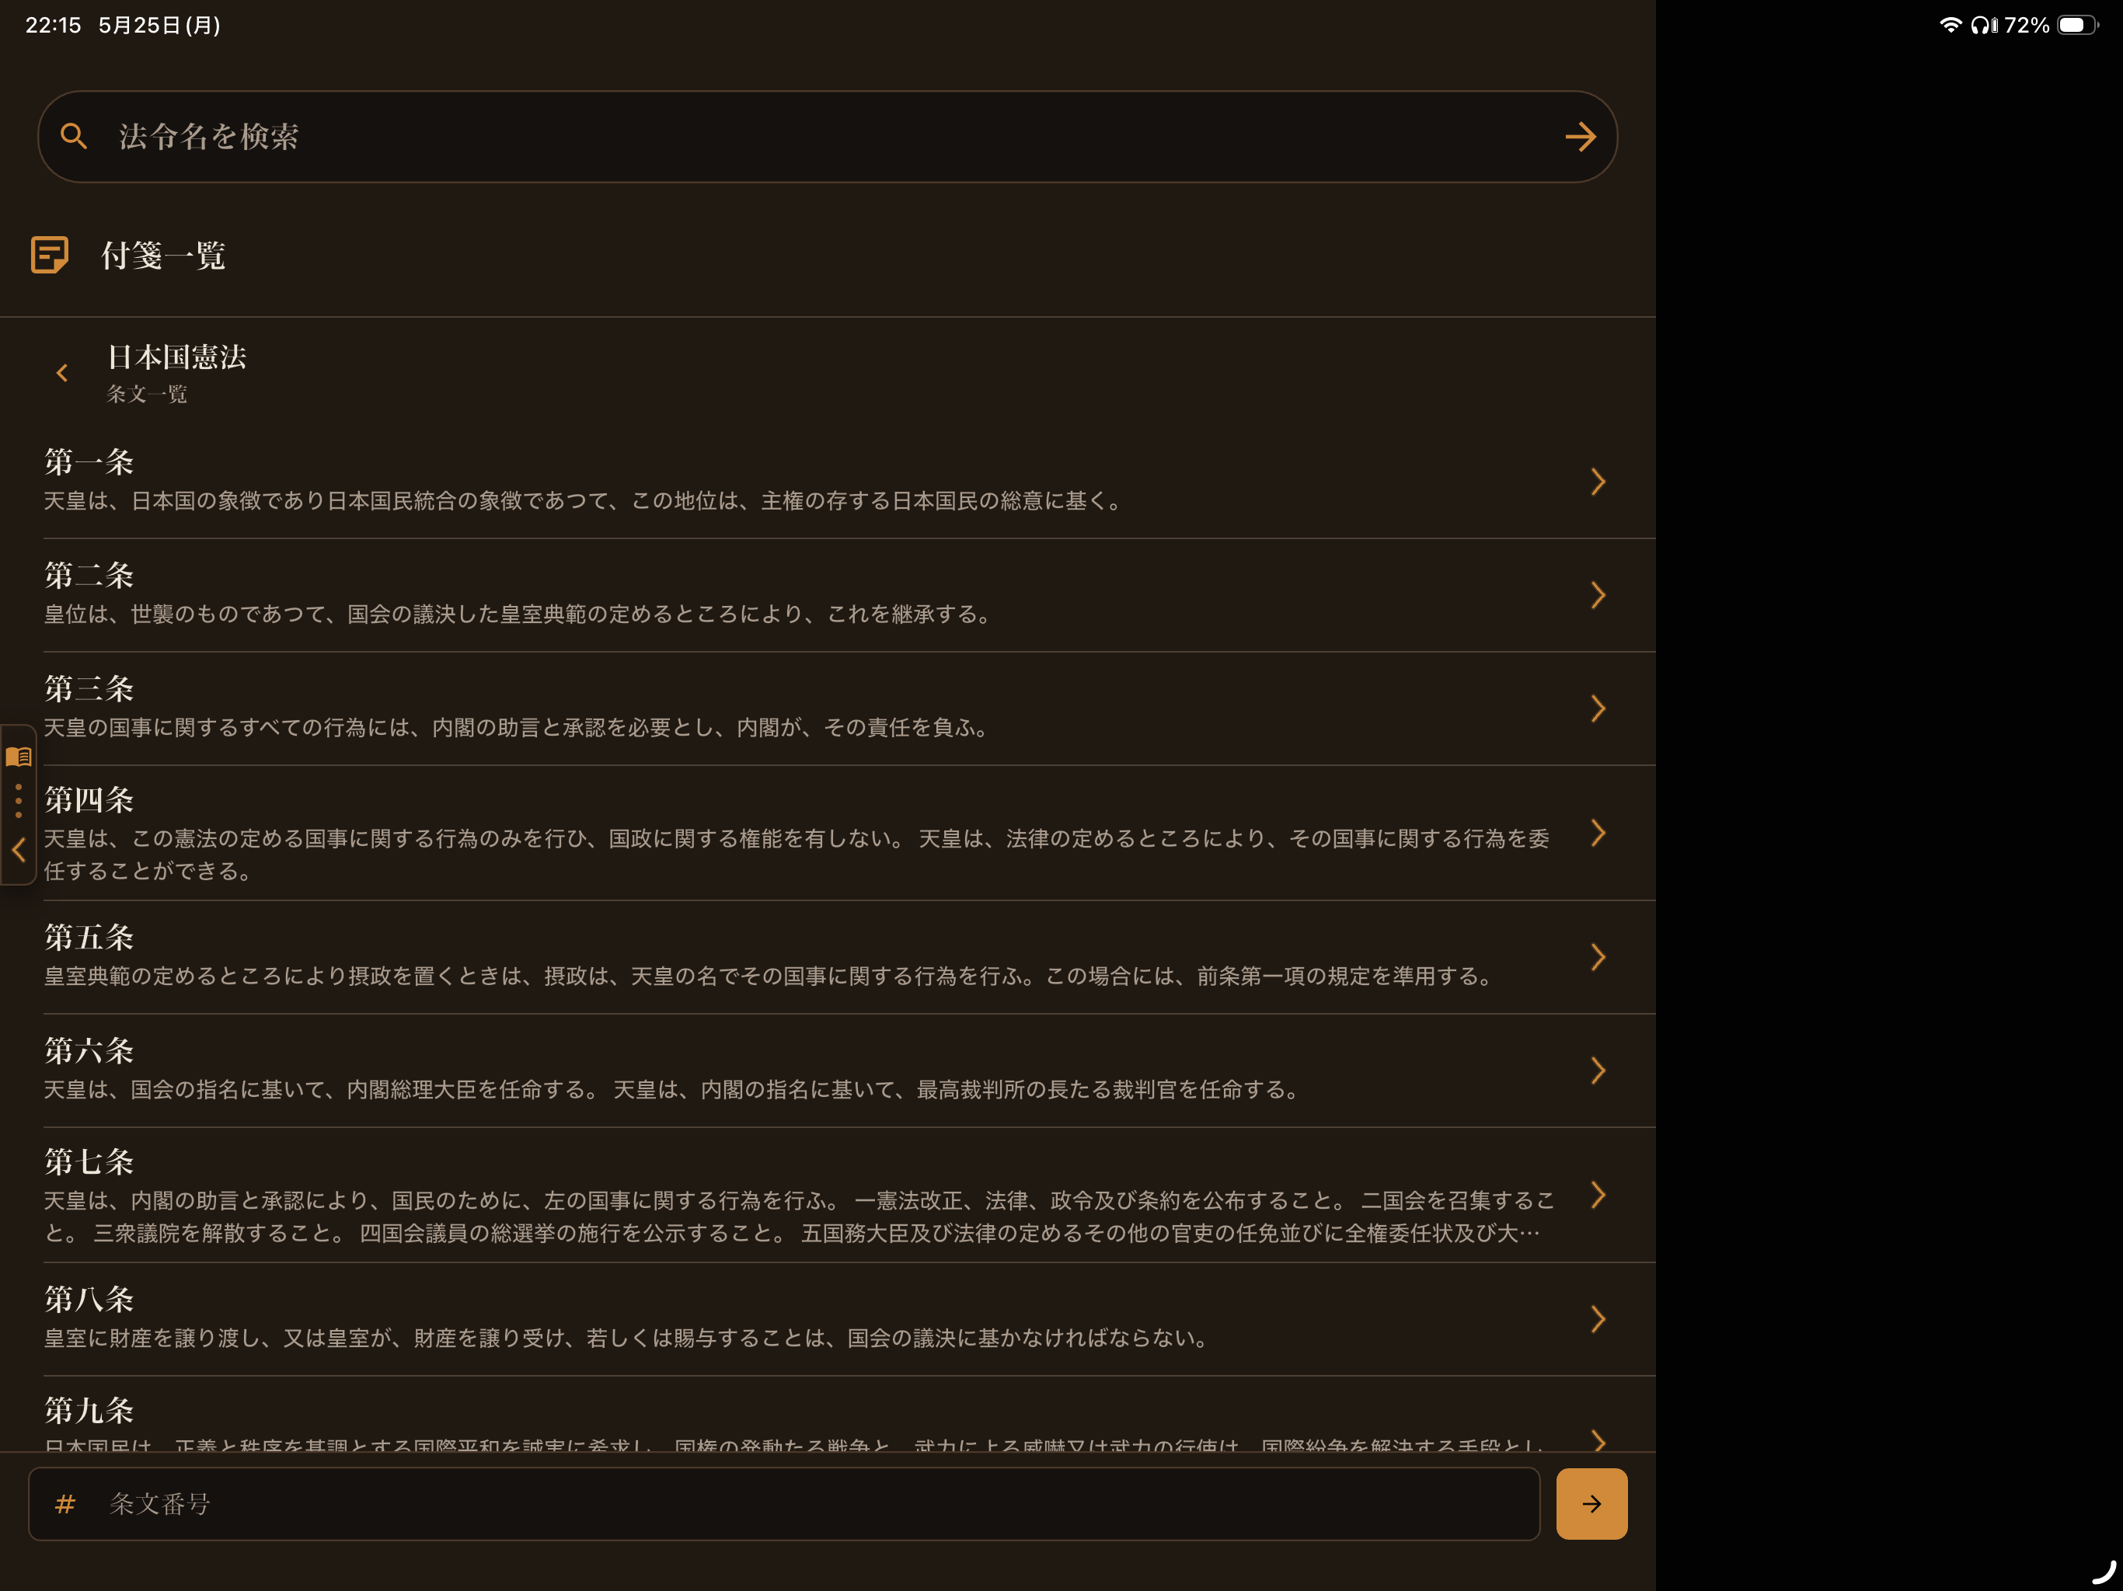
Task: Expand the 第六条 chevron
Action: (1597, 1070)
